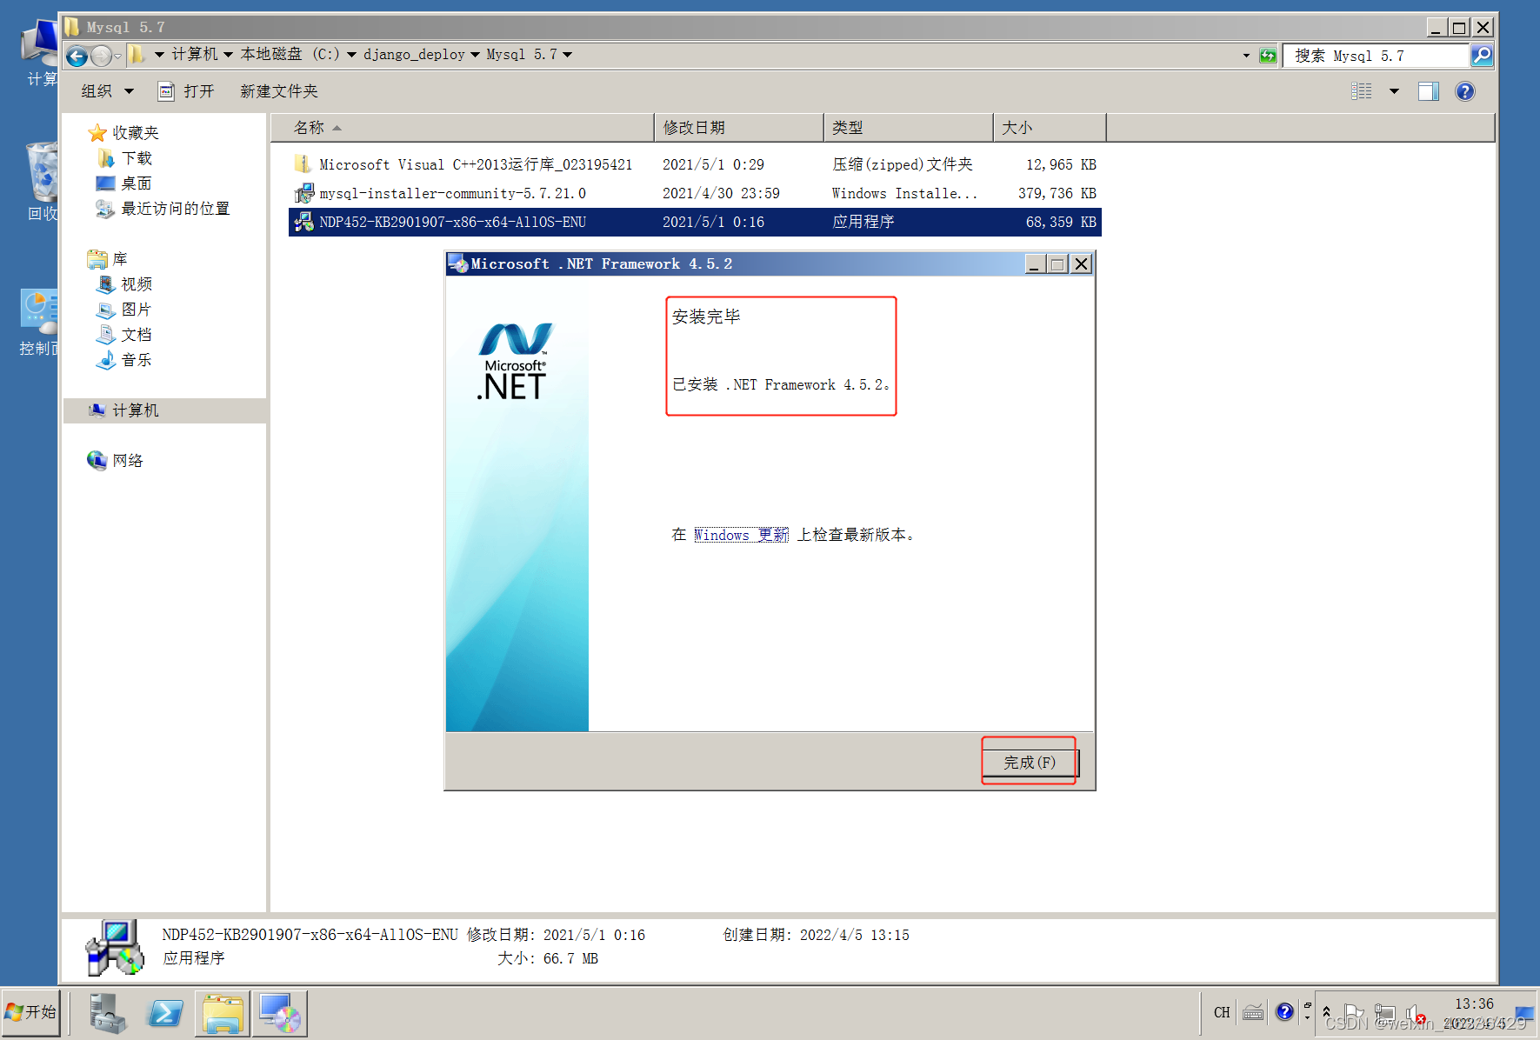Open the Action Center flag icon
This screenshot has width=1540, height=1040.
tap(1355, 1013)
